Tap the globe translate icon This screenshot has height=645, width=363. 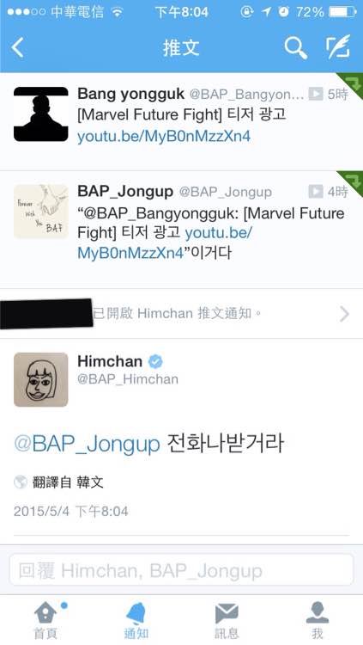(x=20, y=482)
